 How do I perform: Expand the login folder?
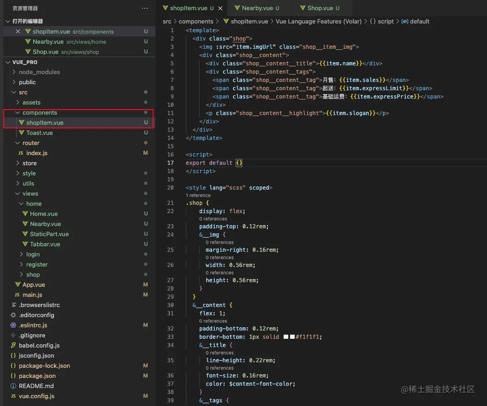pyautogui.click(x=21, y=254)
